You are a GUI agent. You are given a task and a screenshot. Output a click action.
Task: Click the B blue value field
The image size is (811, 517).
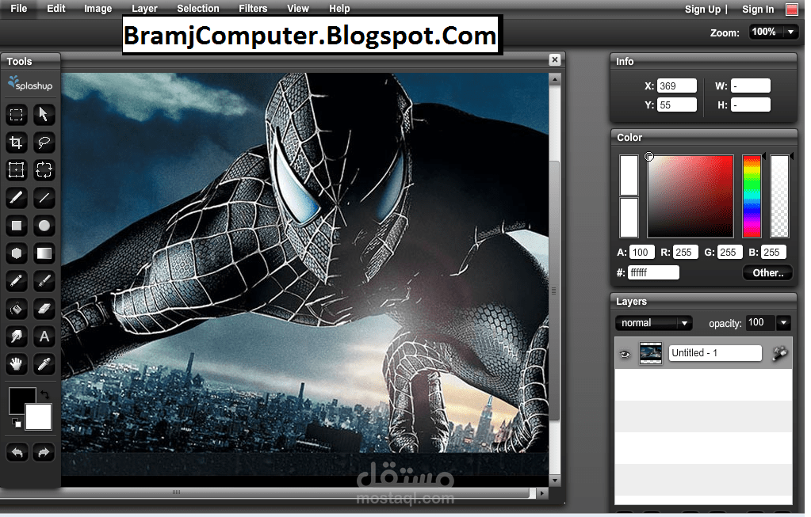click(774, 252)
